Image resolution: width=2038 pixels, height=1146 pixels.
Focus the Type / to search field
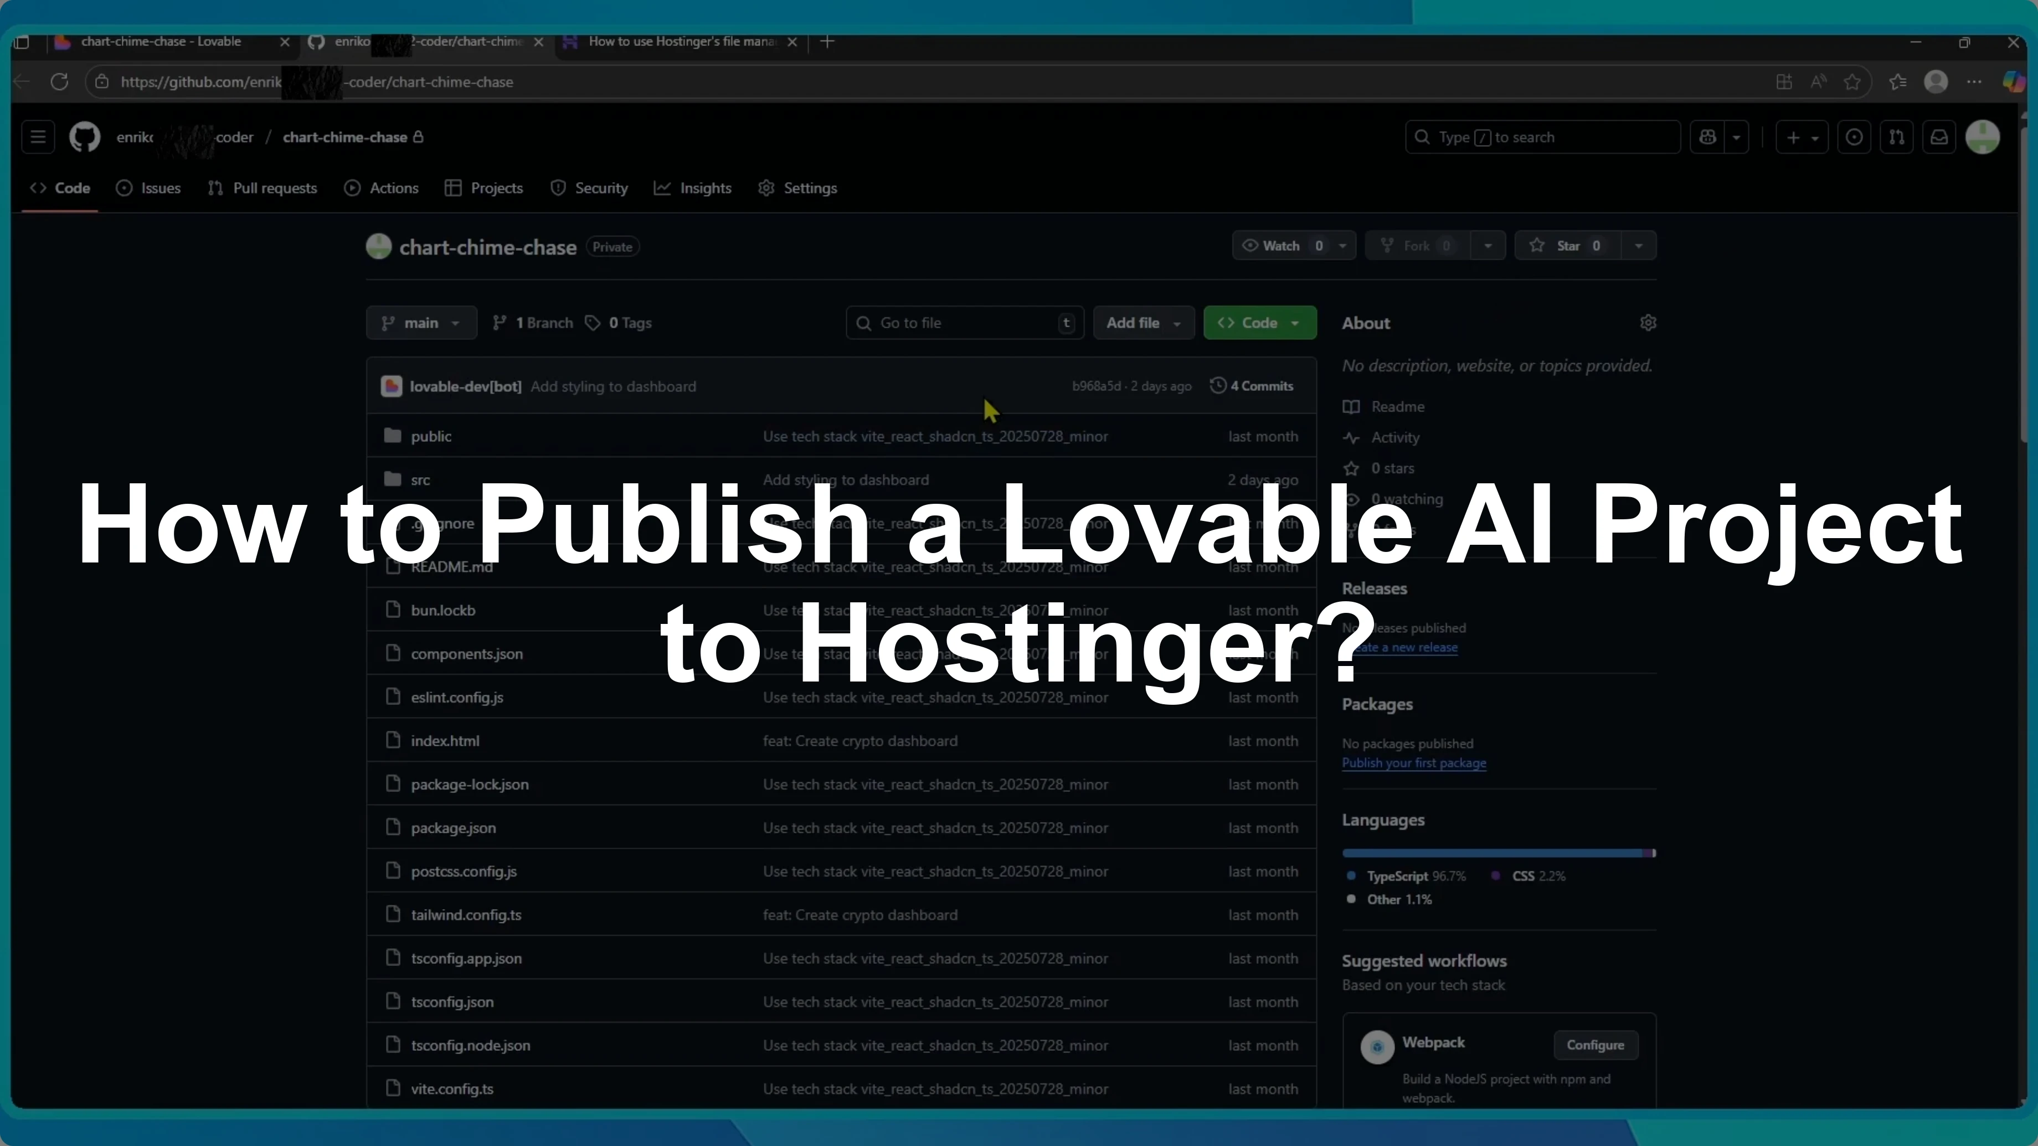(1543, 137)
